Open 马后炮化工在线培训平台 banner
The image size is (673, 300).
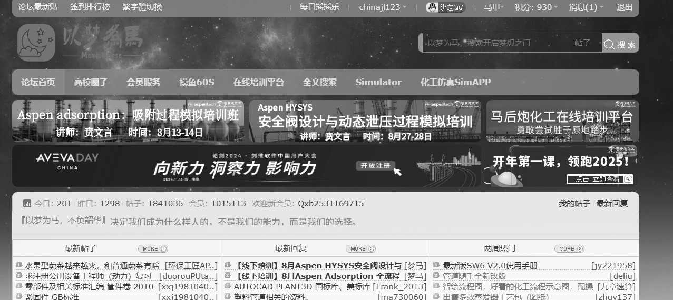pyautogui.click(x=562, y=121)
